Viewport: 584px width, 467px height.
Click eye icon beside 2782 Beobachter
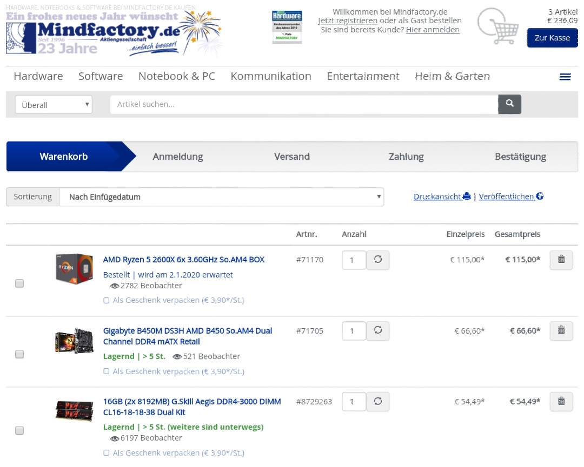click(x=114, y=286)
